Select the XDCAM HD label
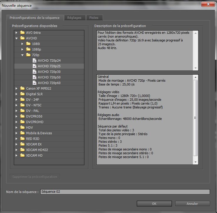 click(x=34, y=155)
